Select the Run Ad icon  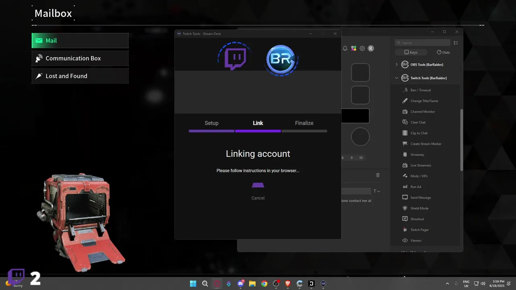(x=405, y=187)
